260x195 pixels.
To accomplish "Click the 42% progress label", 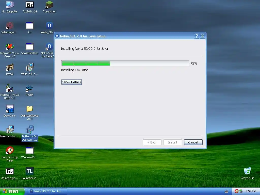I will click(x=194, y=63).
